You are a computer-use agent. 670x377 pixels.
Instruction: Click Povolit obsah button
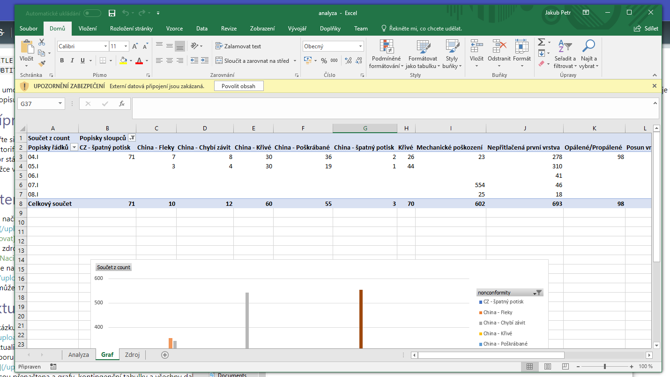pyautogui.click(x=238, y=86)
